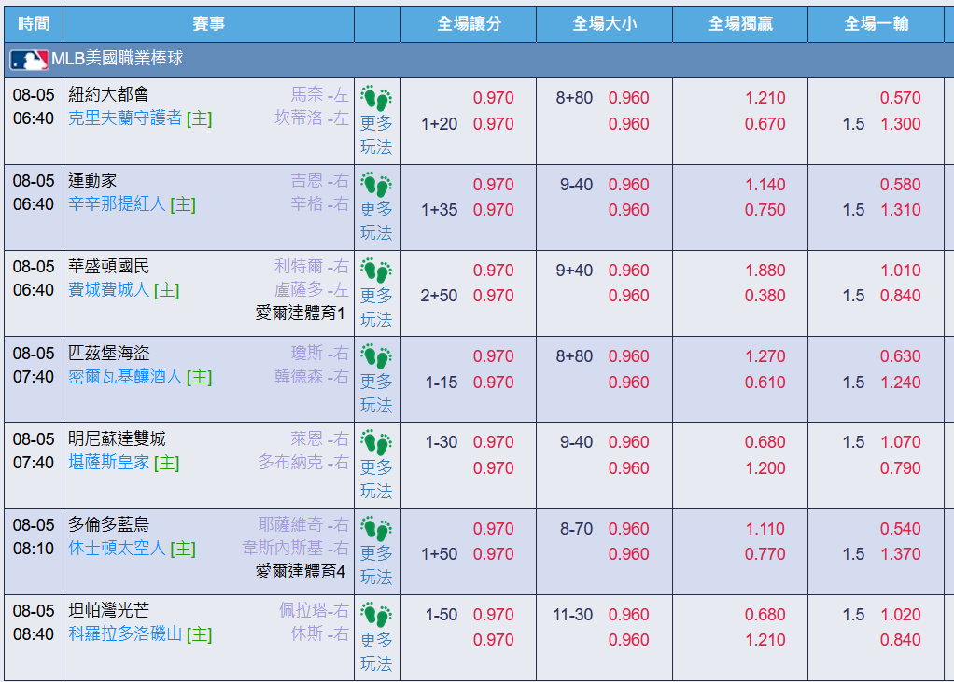Open more plays footprint icon for 紐約大都會 game
Image resolution: width=954 pixels, height=682 pixels.
tap(376, 99)
